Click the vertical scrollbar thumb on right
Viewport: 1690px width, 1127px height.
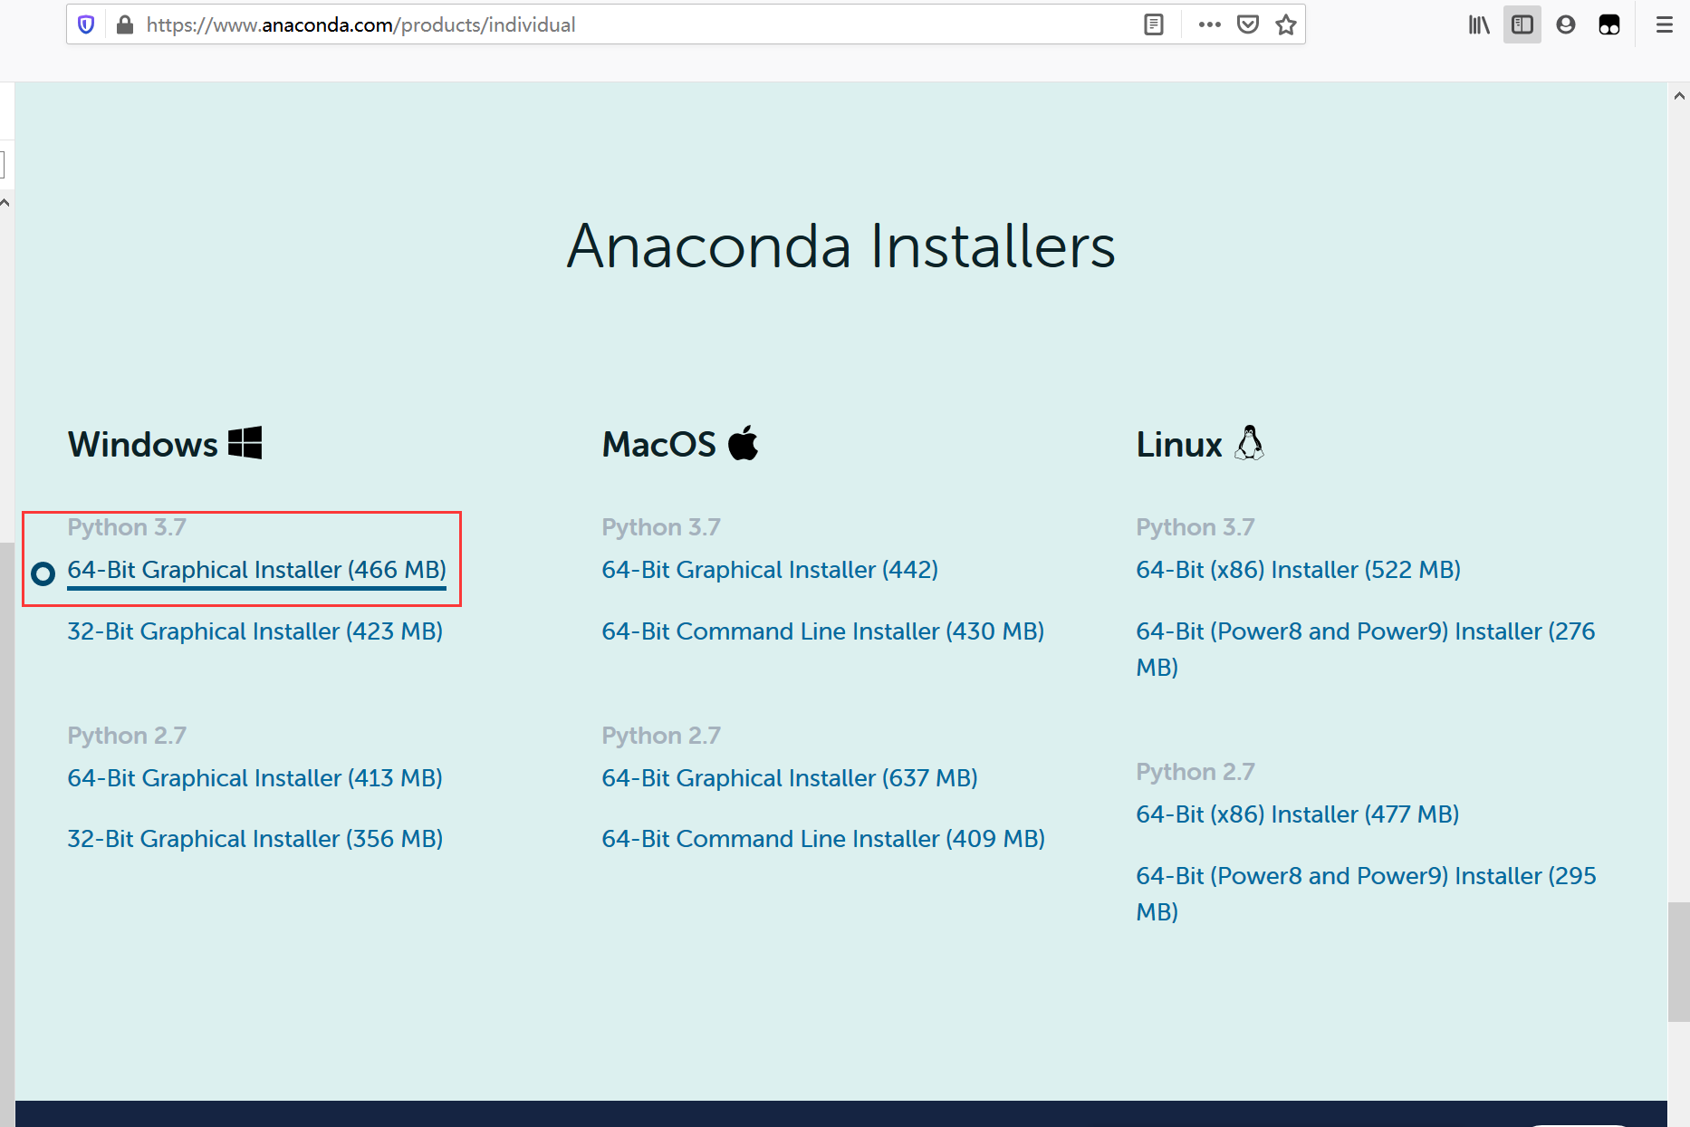tap(1679, 961)
